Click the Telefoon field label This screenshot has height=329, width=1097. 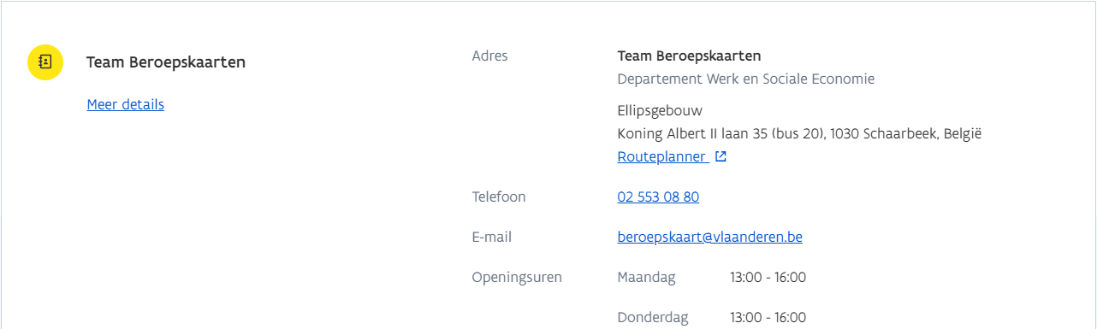pyautogui.click(x=499, y=197)
